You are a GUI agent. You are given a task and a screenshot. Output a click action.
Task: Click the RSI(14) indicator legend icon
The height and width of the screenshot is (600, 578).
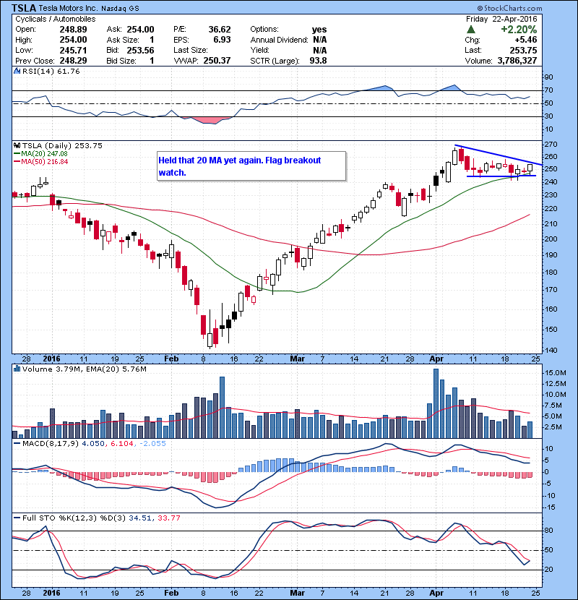pos(17,71)
